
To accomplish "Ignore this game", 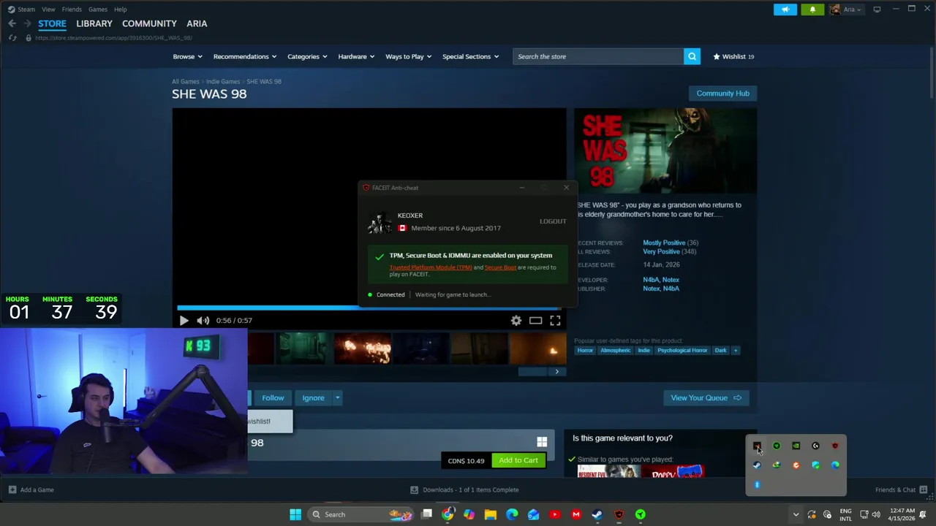I will coord(313,398).
